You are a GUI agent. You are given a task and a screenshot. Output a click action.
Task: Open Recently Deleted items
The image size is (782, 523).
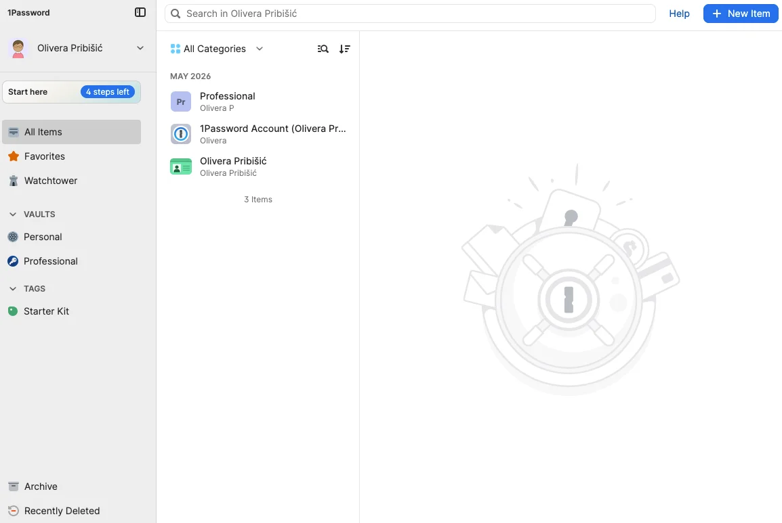click(x=71, y=511)
